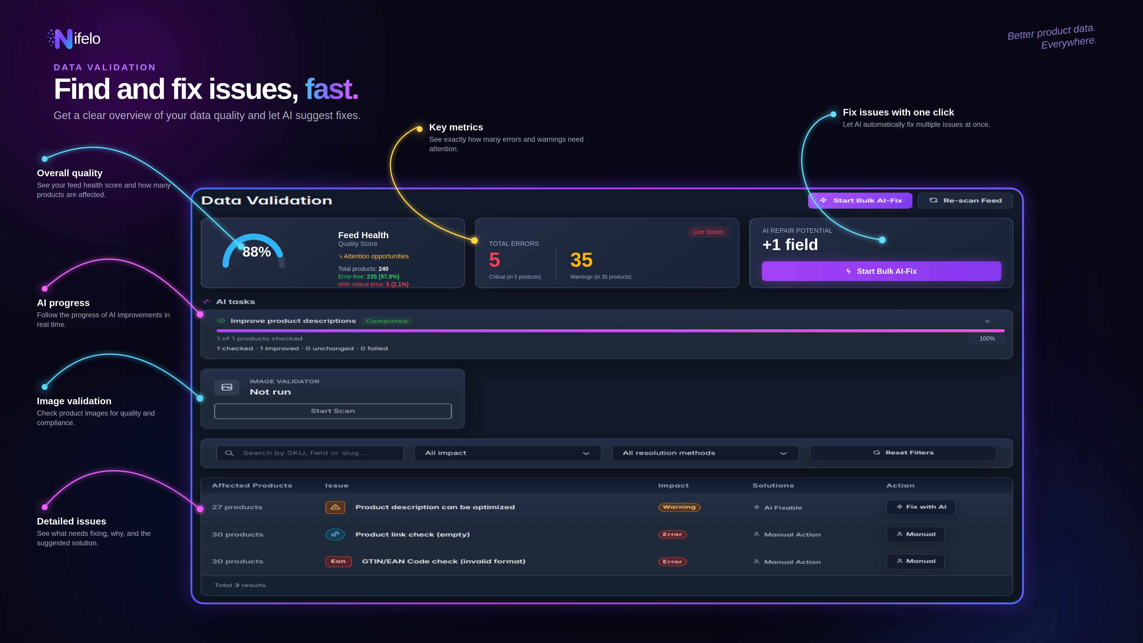The image size is (1143, 643).
Task: Click the lightning icon in AI Repair card
Action: click(x=848, y=271)
